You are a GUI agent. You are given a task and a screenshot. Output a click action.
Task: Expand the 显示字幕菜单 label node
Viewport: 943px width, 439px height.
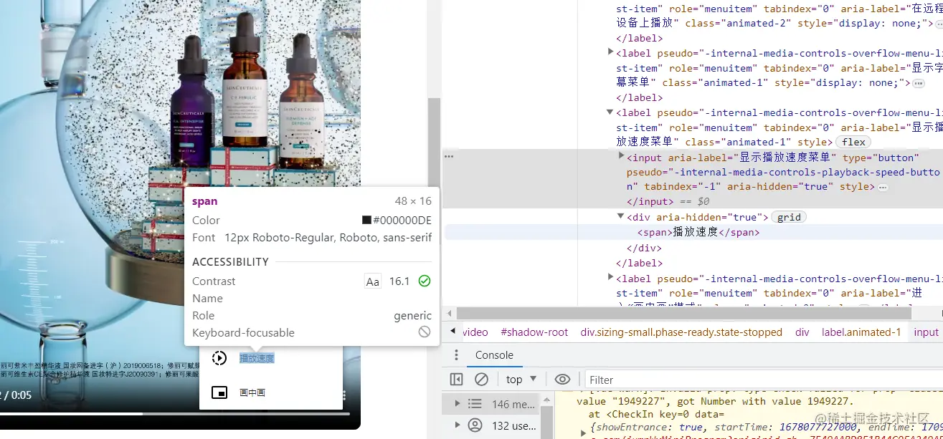(610, 52)
